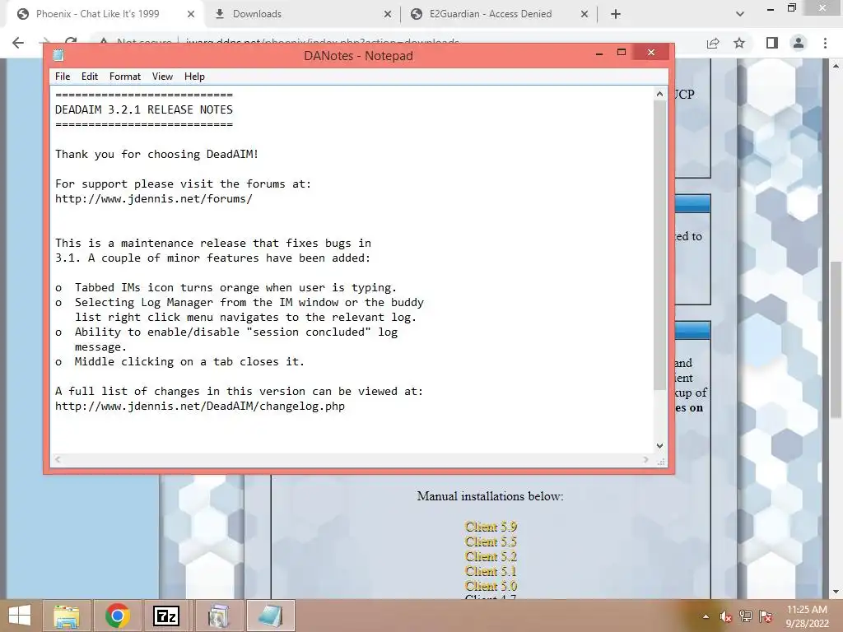Close the DANotes Notepad window

[651, 52]
